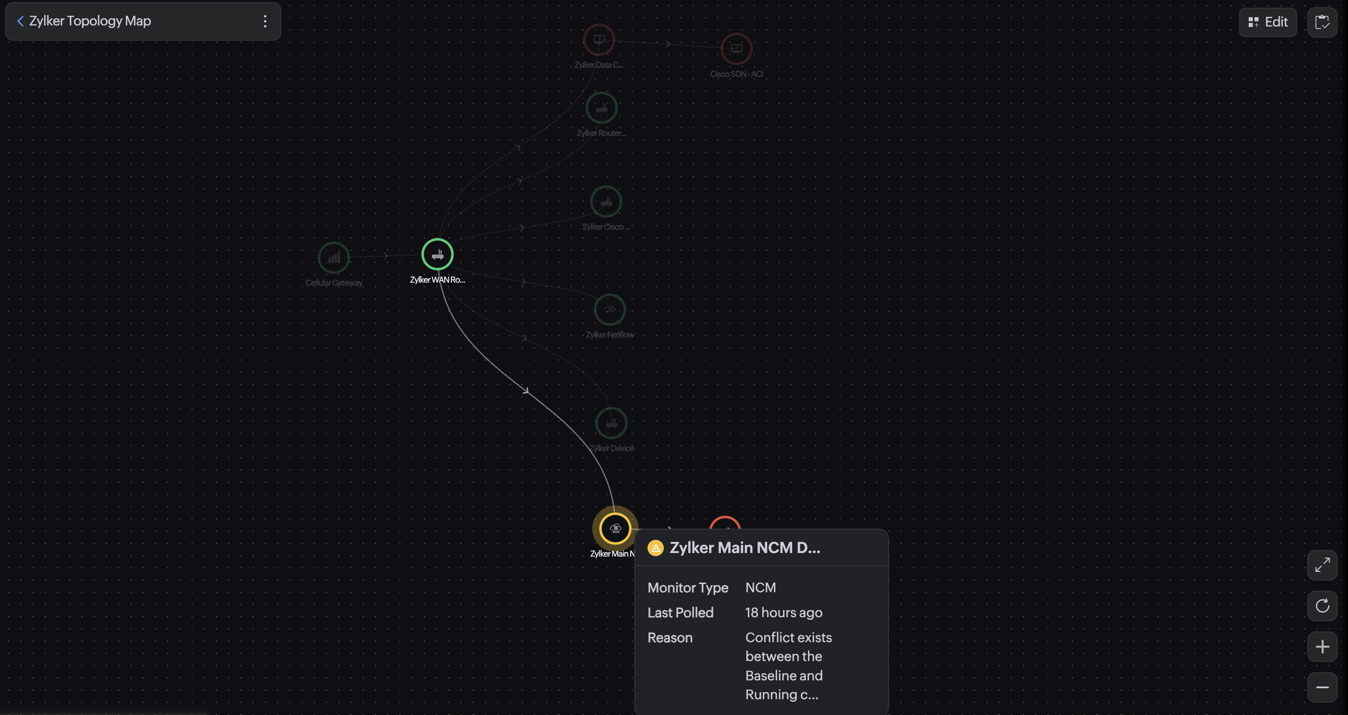Click the fullscreen expand arrows icon
This screenshot has height=715, width=1348.
coord(1323,565)
